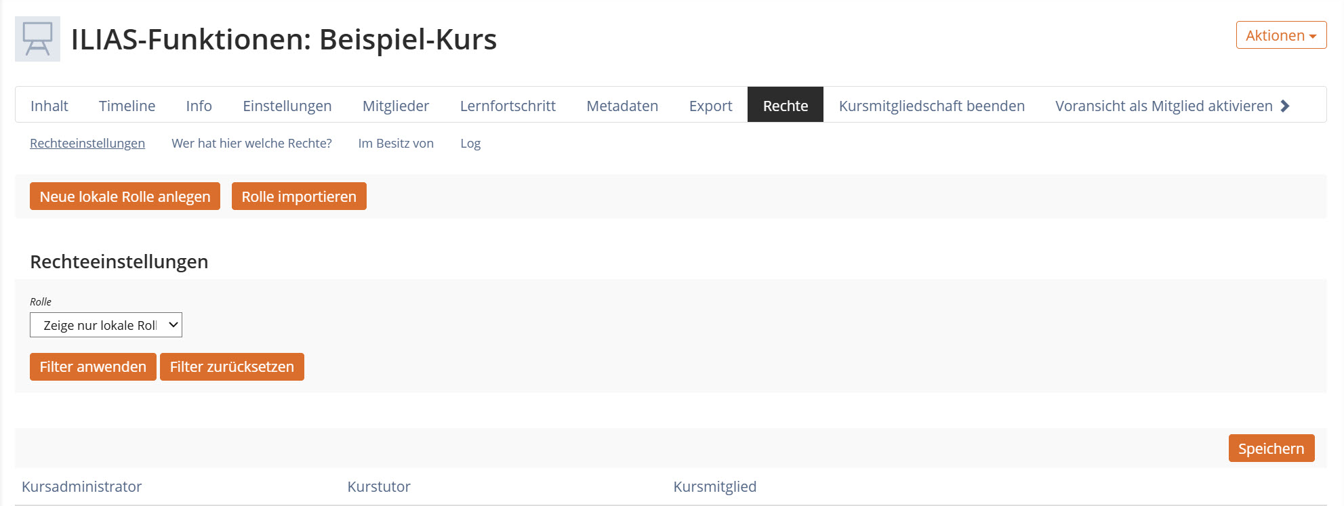Click the Rolle importieren button

299,196
